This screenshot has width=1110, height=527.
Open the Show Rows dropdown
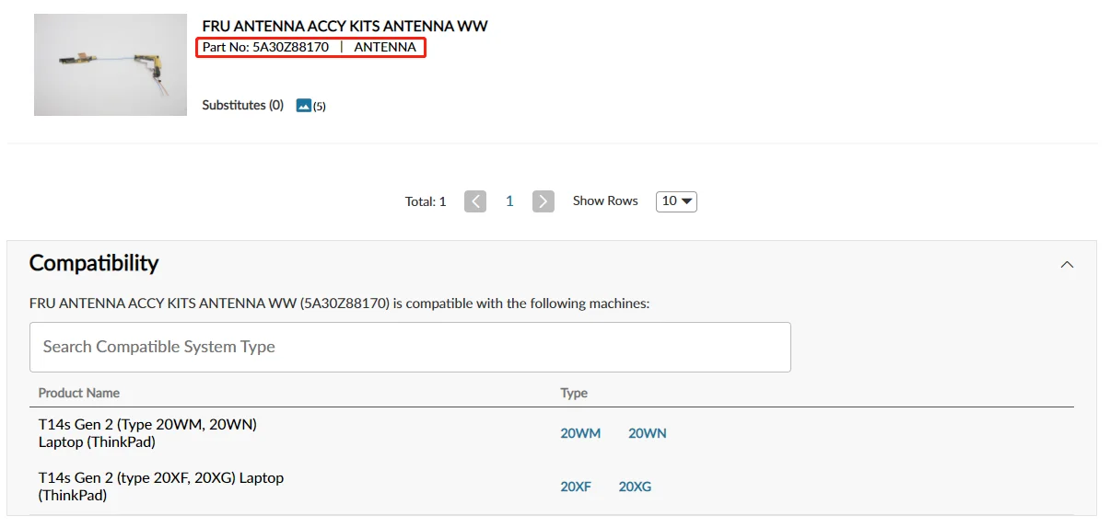coord(676,201)
